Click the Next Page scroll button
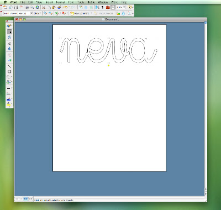 206,194
